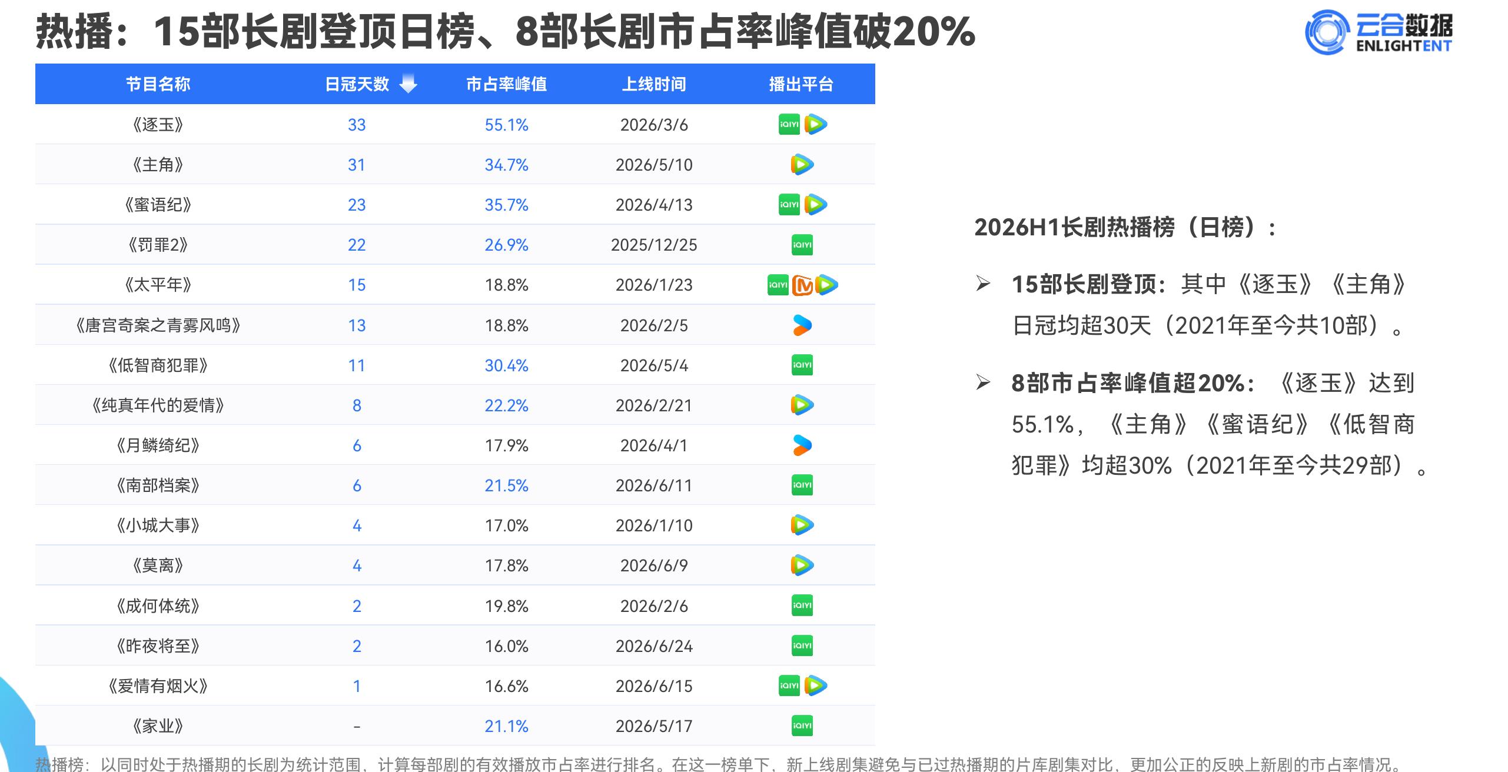Click the 33 daily-champion days value
Viewport: 1508px width, 772px height.
(x=357, y=125)
